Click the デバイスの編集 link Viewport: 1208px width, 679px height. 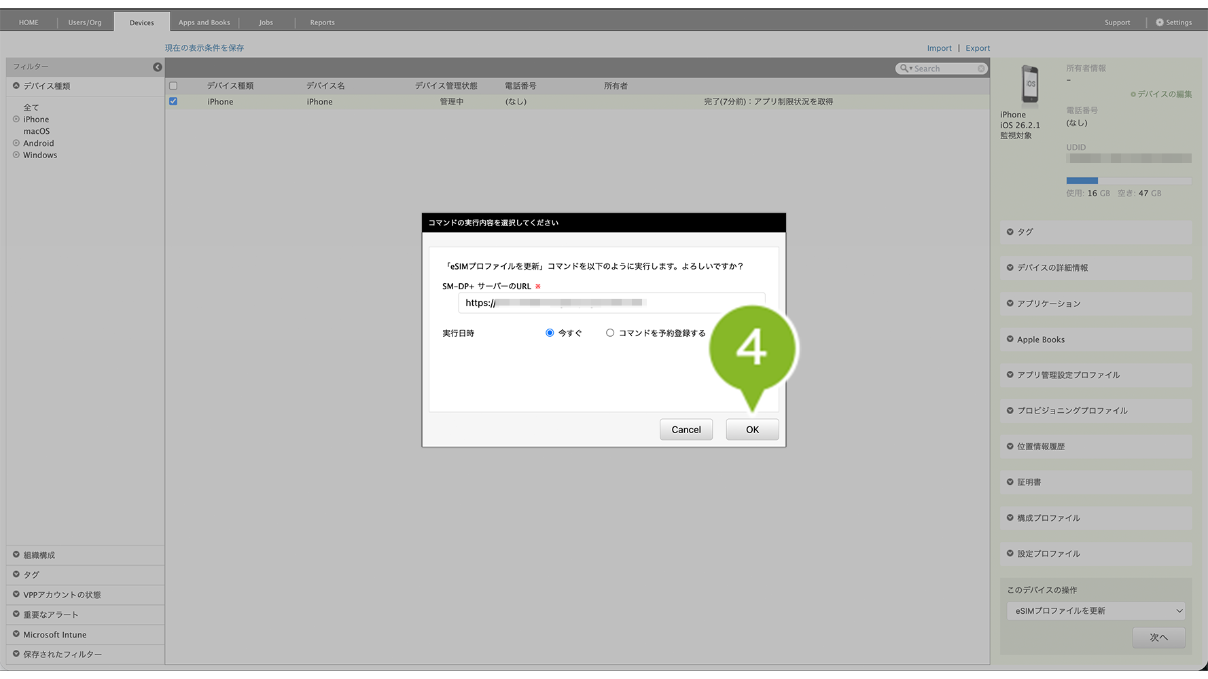click(x=1165, y=94)
